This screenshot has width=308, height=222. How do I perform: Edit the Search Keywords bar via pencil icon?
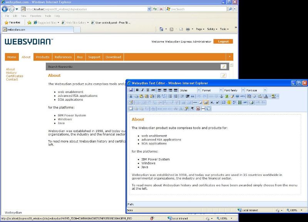[224, 66]
